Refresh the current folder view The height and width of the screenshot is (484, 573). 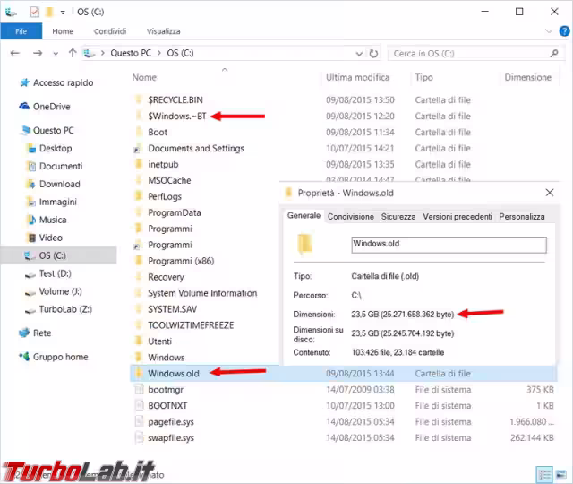click(x=373, y=54)
